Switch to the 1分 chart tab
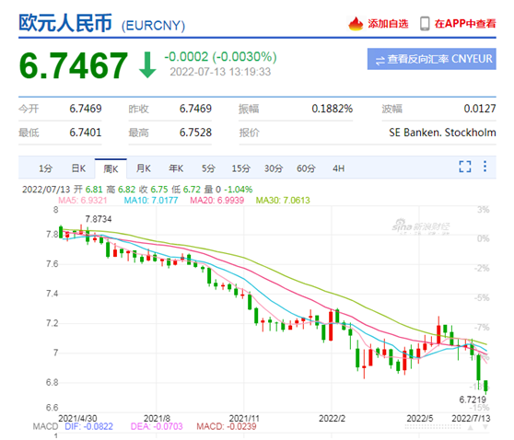The image size is (514, 440). click(45, 168)
